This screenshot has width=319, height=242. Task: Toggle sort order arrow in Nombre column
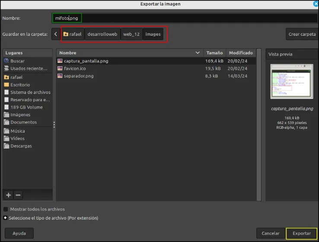tap(198, 53)
